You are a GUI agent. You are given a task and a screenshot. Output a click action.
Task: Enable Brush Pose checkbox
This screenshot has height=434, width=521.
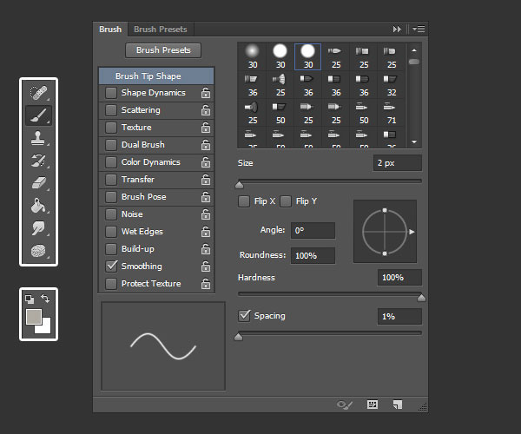click(x=111, y=197)
